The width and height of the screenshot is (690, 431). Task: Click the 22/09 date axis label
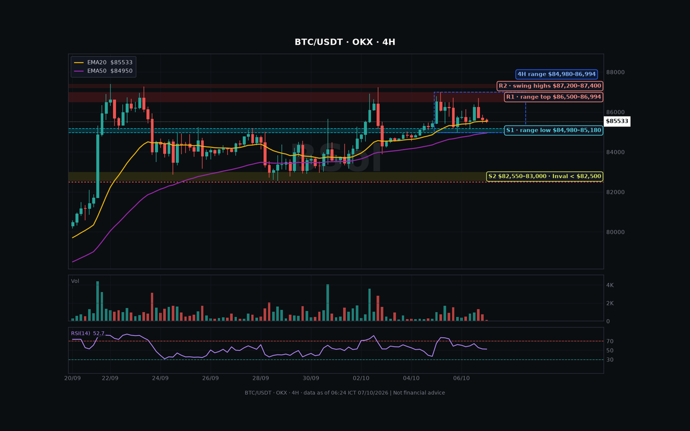110,379
